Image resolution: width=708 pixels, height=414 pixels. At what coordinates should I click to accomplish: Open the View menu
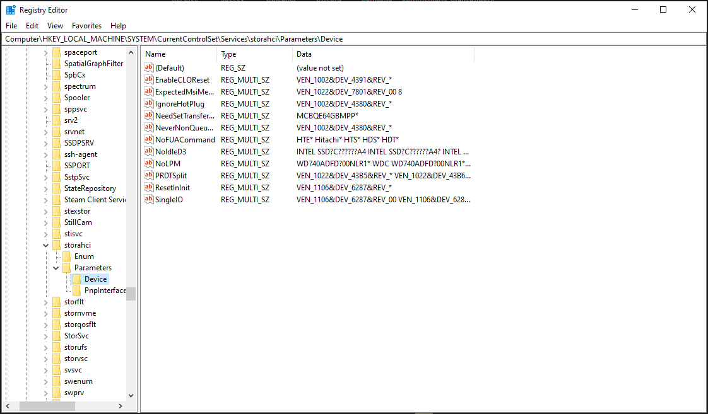coord(55,25)
